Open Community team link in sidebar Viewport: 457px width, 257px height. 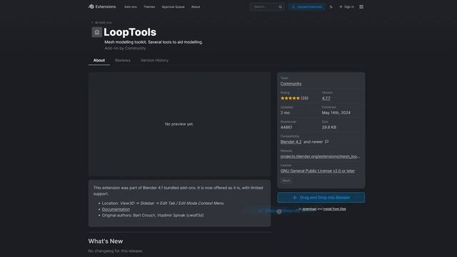pos(291,84)
